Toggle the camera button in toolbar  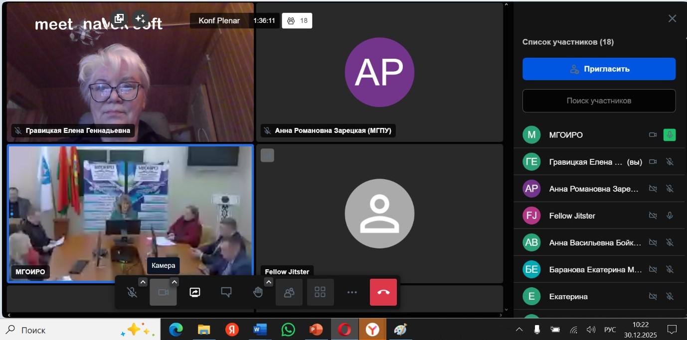(x=163, y=292)
